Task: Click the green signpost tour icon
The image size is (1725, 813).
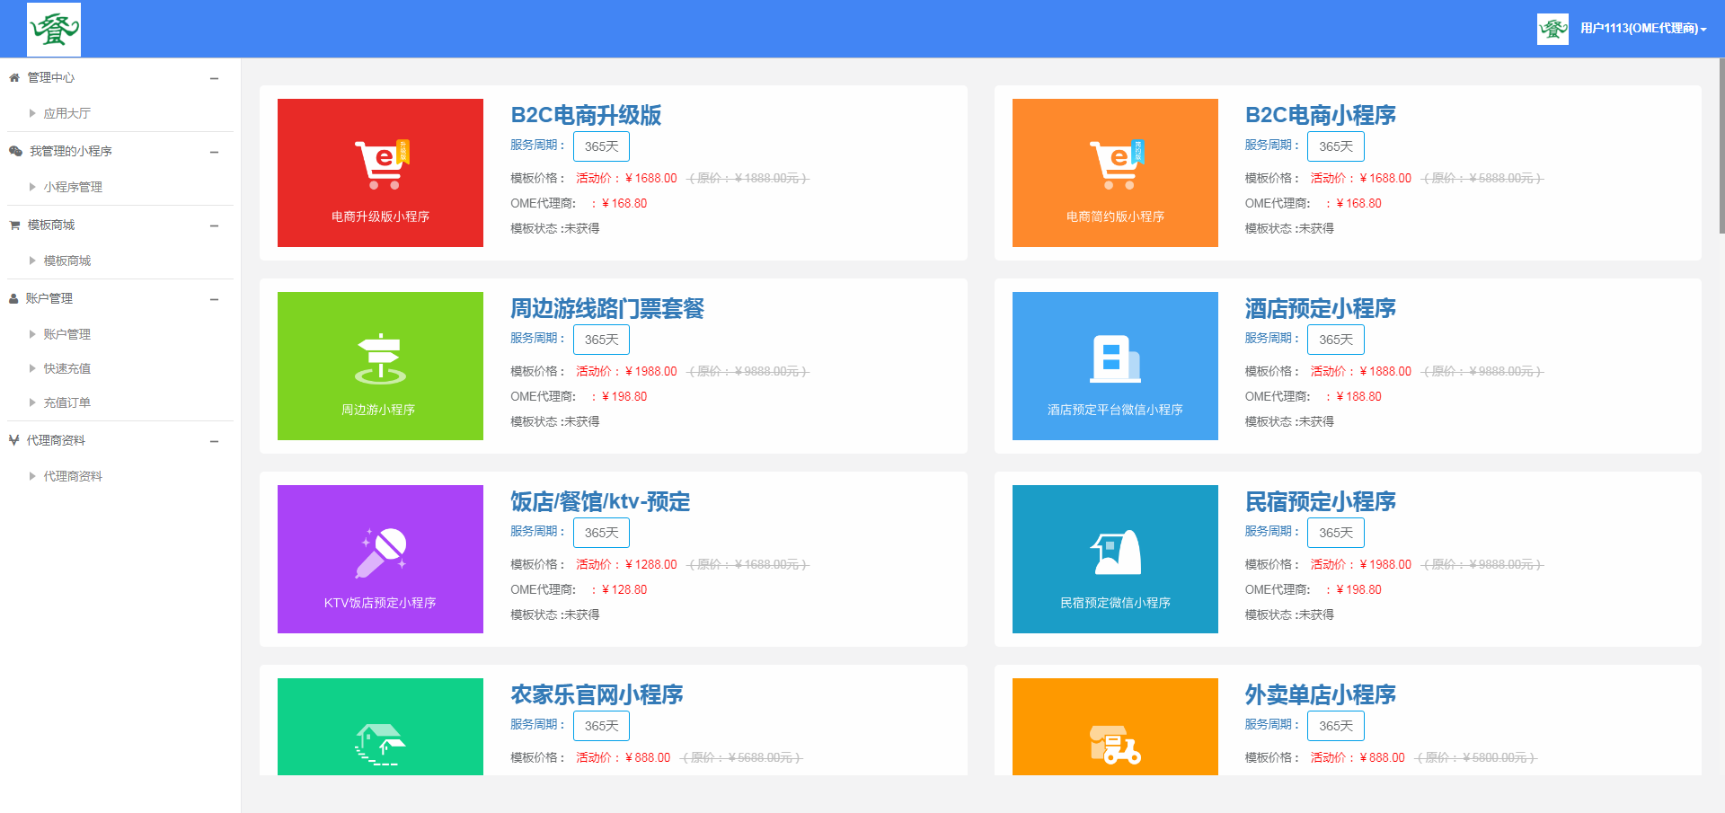Action: [x=380, y=358]
